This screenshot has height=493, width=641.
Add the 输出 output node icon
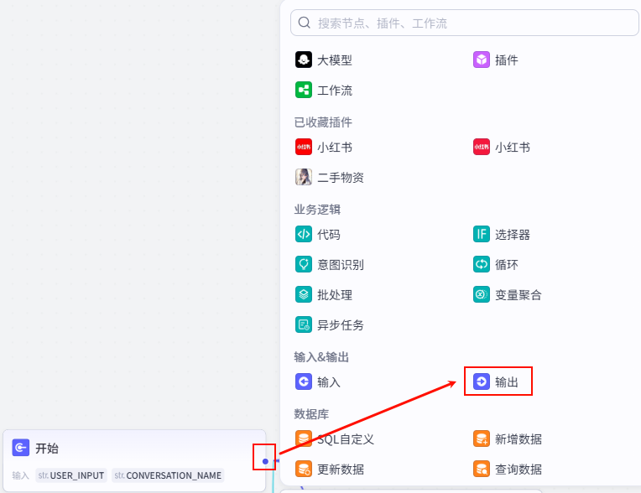(481, 381)
